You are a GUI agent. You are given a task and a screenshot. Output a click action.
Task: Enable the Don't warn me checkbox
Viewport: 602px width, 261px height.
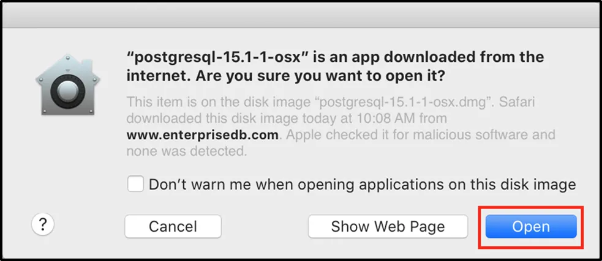pos(135,183)
